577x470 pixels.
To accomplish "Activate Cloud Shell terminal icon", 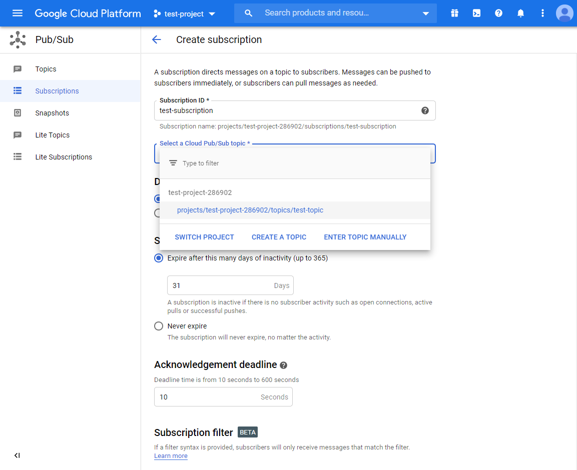I will [476, 13].
